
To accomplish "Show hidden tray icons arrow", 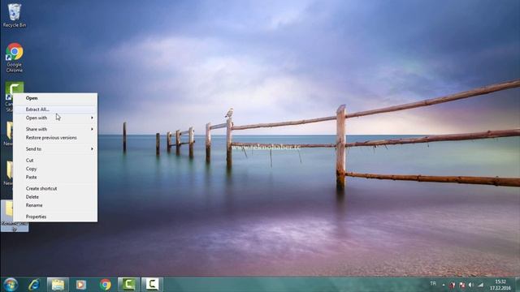I will [444, 285].
